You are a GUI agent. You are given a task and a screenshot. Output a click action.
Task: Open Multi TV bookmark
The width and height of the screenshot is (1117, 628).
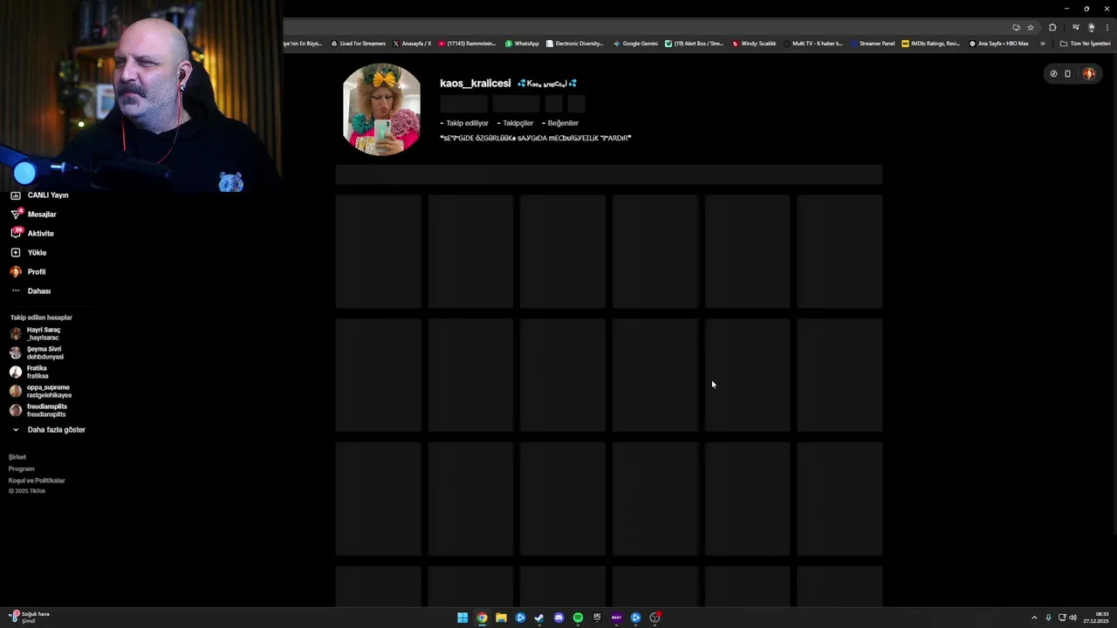[x=812, y=44]
